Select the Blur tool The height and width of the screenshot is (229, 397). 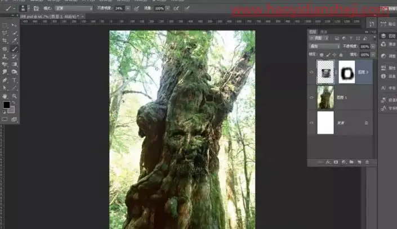click(5, 72)
